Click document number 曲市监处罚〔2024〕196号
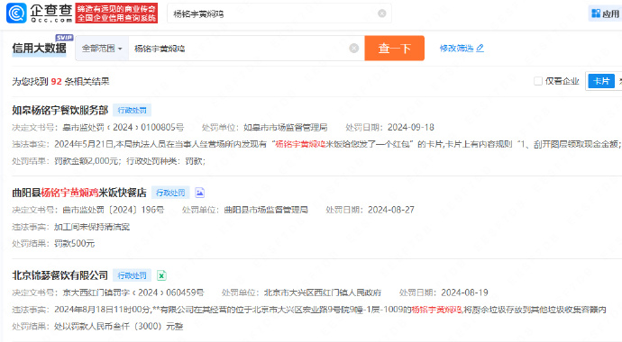622x342 pixels. click(x=114, y=210)
